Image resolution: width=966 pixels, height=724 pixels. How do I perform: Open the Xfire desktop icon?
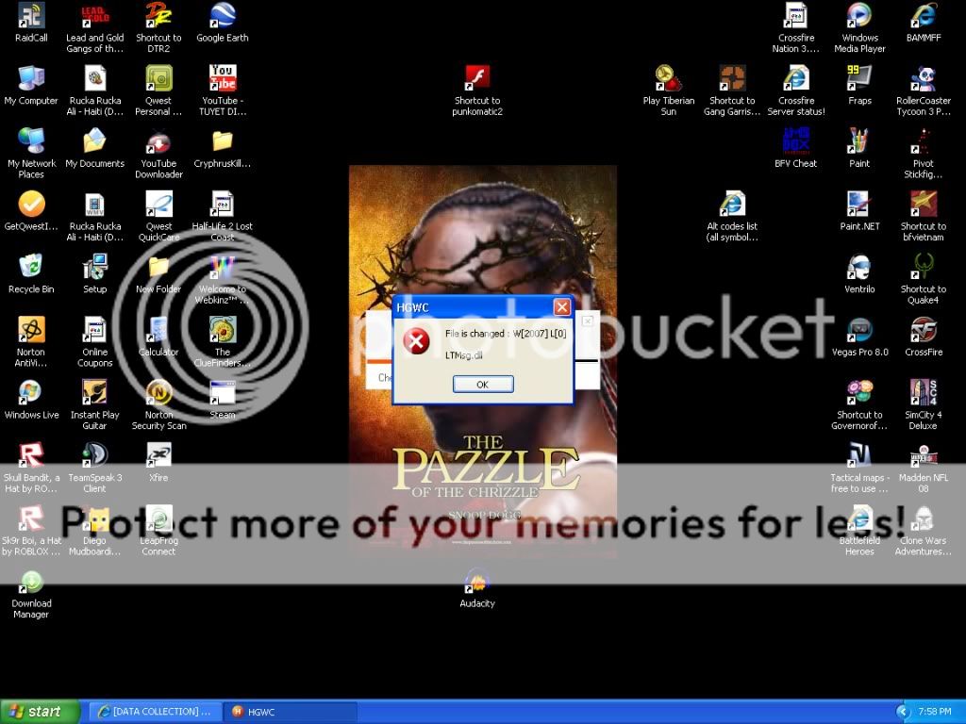[x=158, y=456]
